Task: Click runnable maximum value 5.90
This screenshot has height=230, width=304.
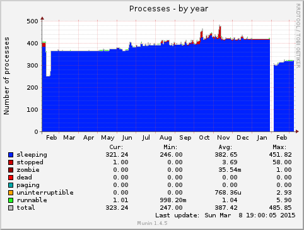Action: (284, 200)
